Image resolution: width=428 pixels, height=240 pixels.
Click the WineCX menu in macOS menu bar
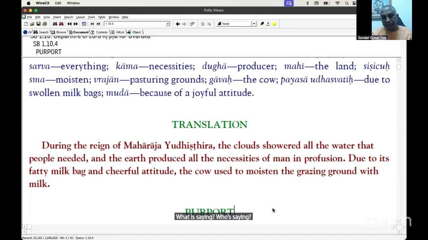click(x=42, y=3)
